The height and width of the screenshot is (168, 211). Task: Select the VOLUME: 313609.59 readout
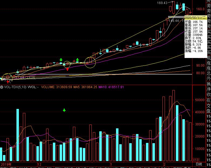57,87
